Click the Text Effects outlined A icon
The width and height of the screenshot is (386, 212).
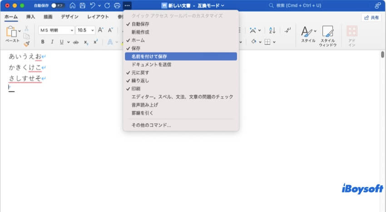(110, 42)
